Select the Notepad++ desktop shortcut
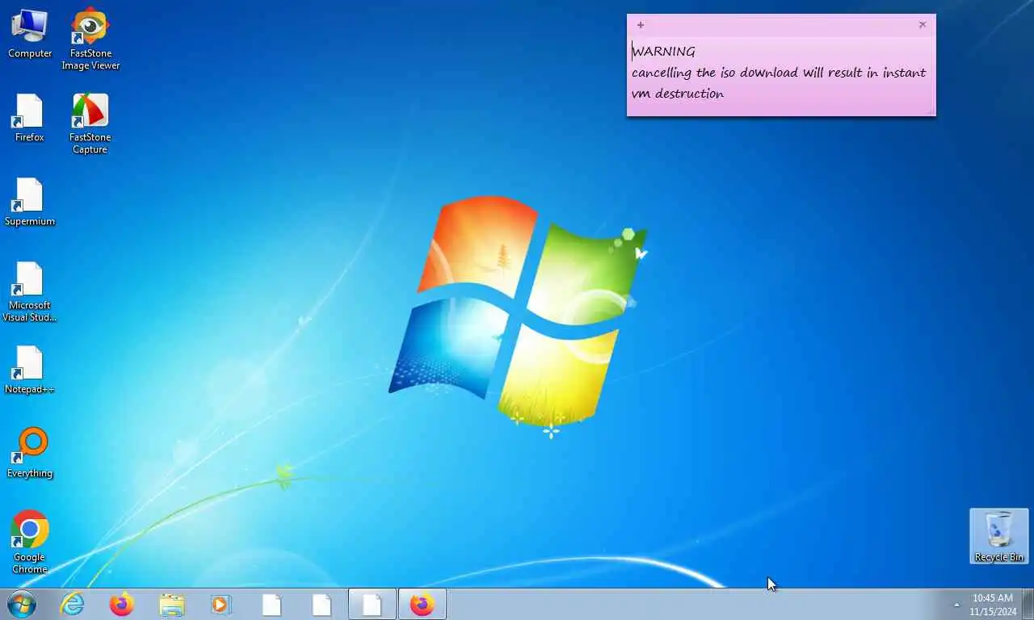The width and height of the screenshot is (1034, 620). coord(30,370)
